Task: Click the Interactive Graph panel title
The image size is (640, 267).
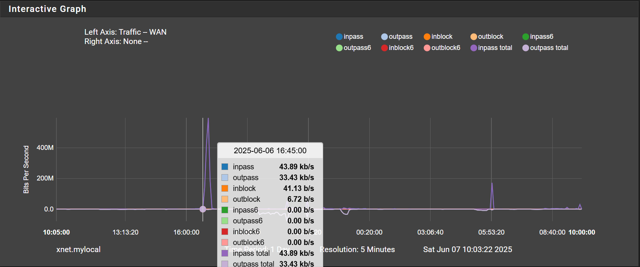Action: coord(47,9)
